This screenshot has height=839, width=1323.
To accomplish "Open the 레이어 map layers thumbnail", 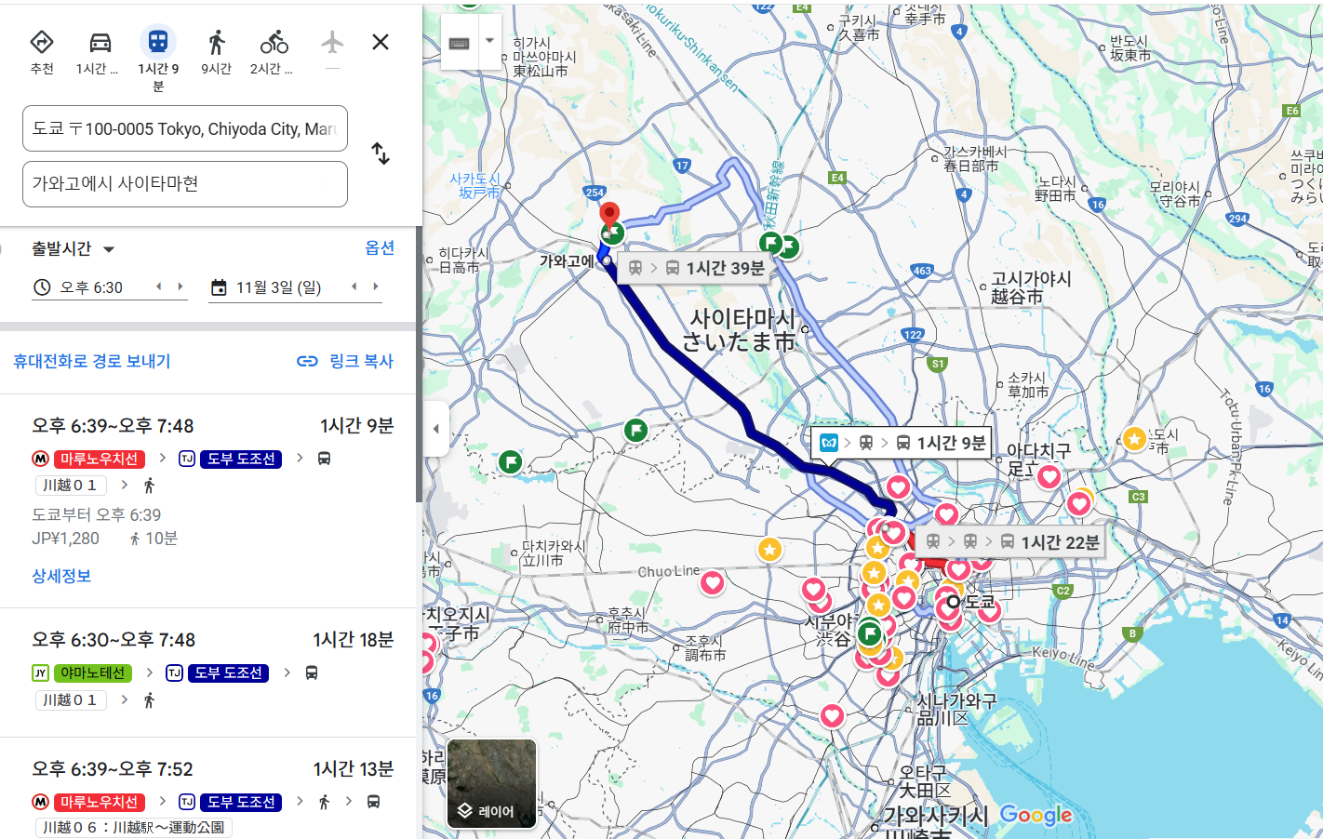I will coord(492,783).
